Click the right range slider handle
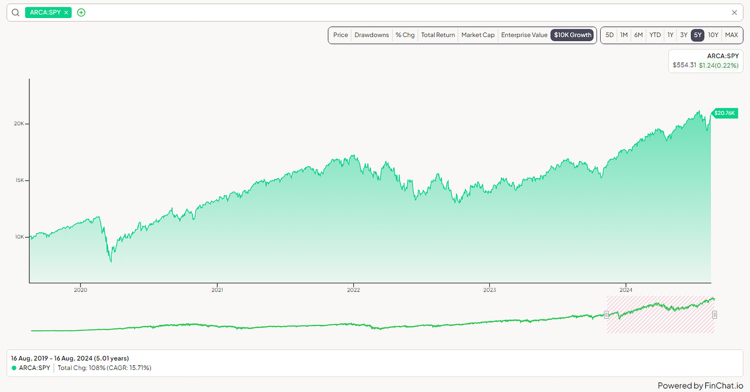Viewport: 750px width, 392px height. pyautogui.click(x=714, y=314)
